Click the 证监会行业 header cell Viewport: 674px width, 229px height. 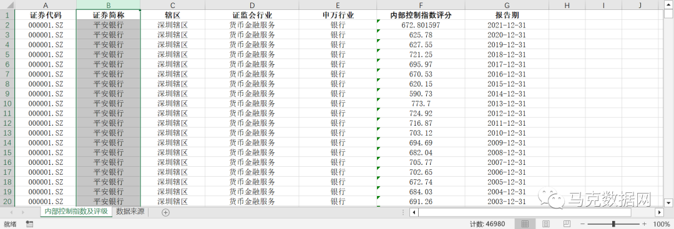pyautogui.click(x=252, y=15)
